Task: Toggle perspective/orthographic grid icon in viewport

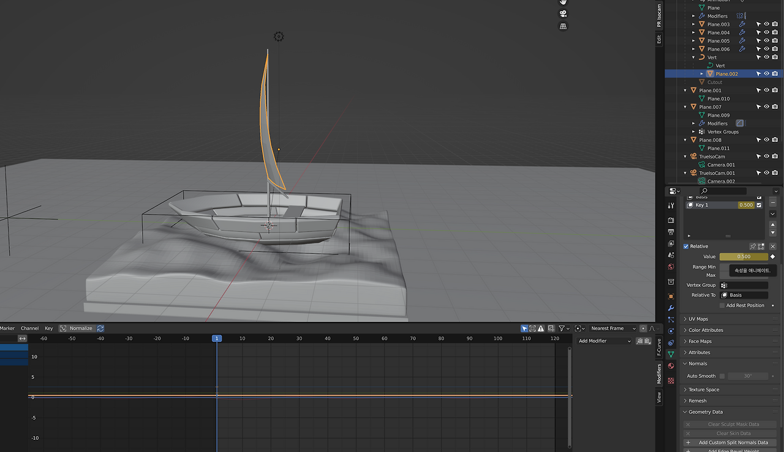Action: [x=563, y=26]
